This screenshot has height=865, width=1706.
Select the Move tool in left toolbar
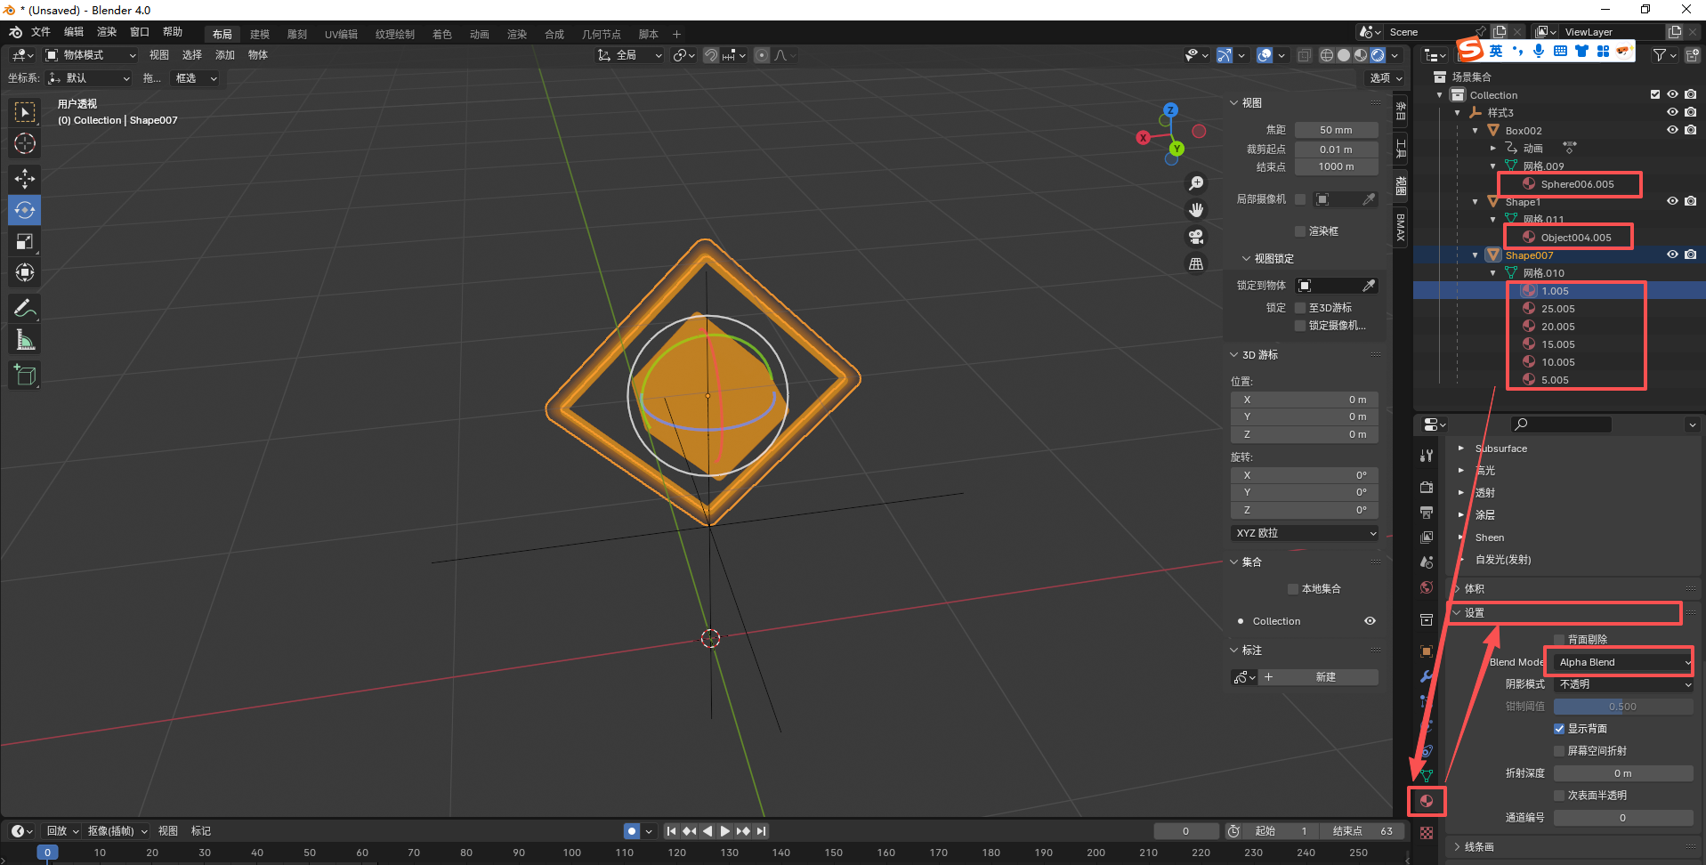click(x=25, y=179)
